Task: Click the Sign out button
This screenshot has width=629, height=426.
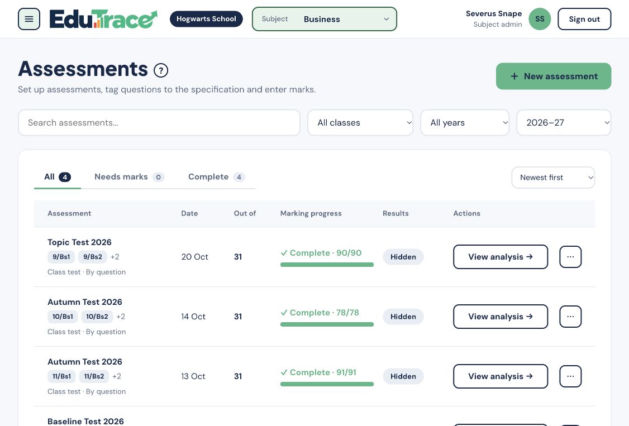Action: point(584,19)
